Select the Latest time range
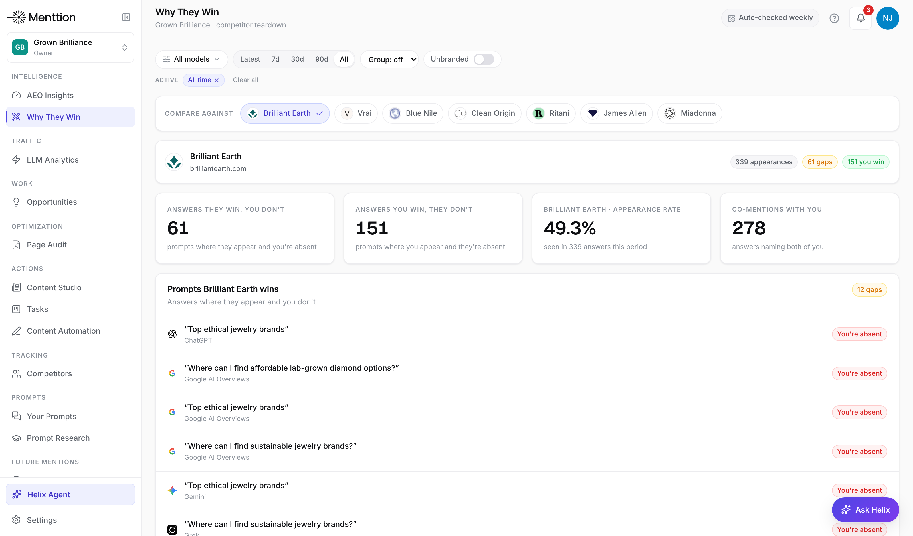 (x=250, y=59)
